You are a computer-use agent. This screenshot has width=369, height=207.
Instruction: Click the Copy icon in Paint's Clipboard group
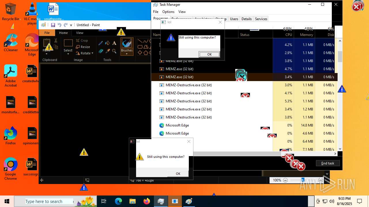point(56,47)
